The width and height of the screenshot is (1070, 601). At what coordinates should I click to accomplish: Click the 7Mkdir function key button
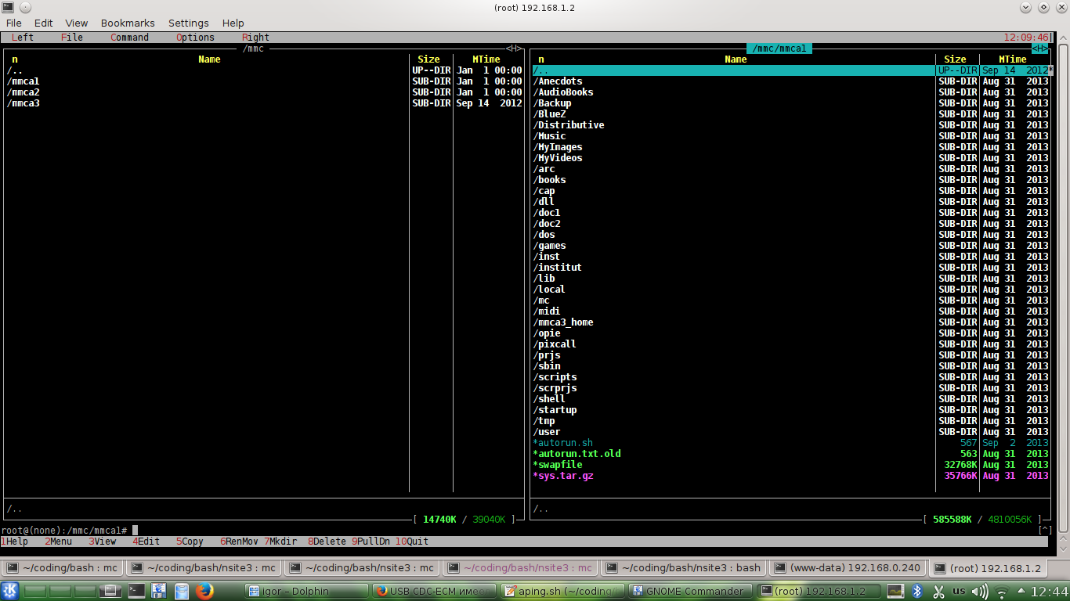pyautogui.click(x=282, y=542)
